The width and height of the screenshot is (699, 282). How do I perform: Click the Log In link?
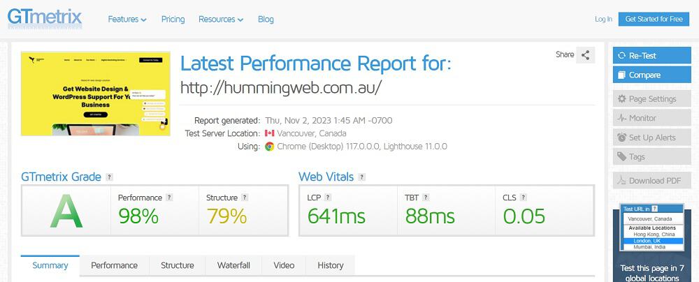pyautogui.click(x=603, y=19)
